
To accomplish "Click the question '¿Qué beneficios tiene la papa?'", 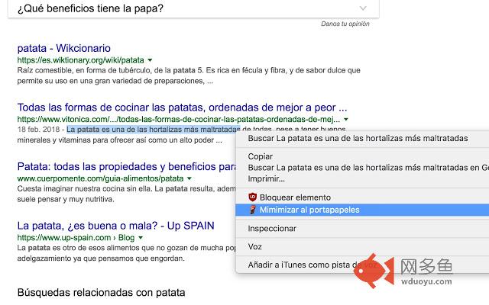I will [x=90, y=8].
